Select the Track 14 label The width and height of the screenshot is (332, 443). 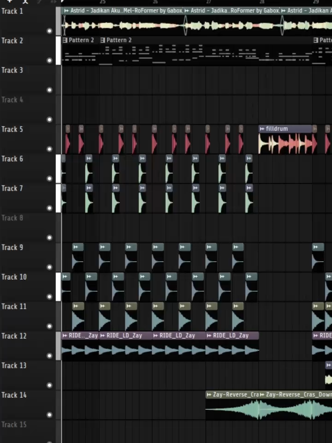click(14, 395)
